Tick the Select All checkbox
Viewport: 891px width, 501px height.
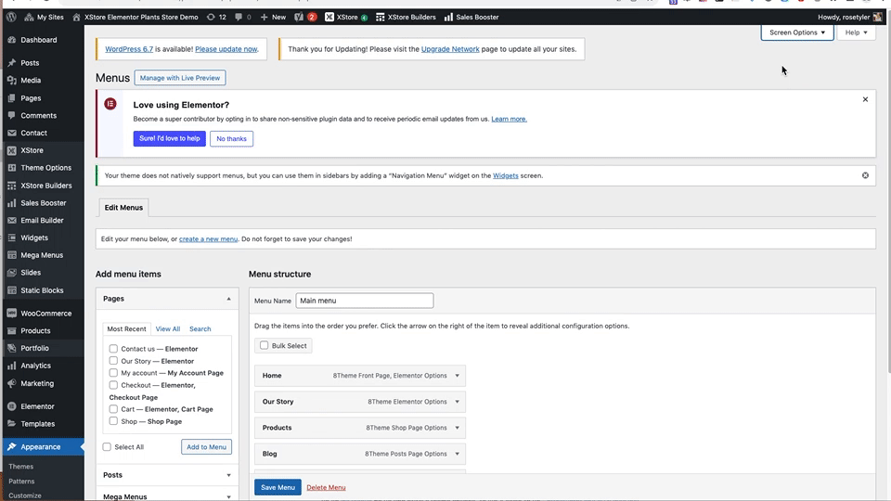coord(107,447)
